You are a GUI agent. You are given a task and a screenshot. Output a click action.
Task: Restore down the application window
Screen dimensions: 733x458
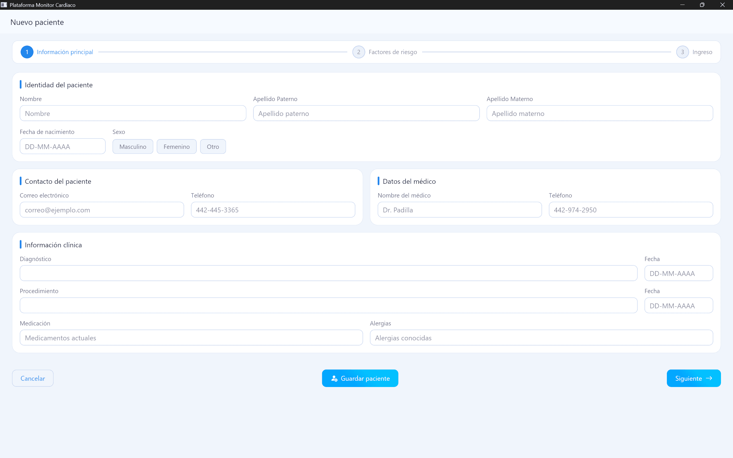(702, 5)
